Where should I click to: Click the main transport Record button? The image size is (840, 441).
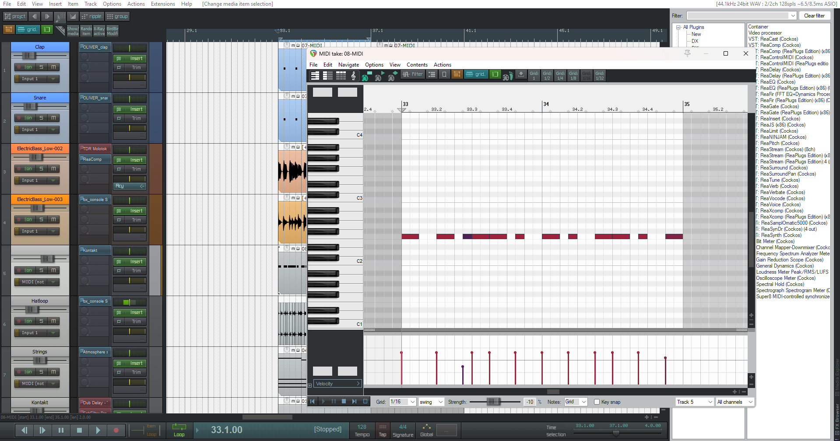click(x=116, y=430)
